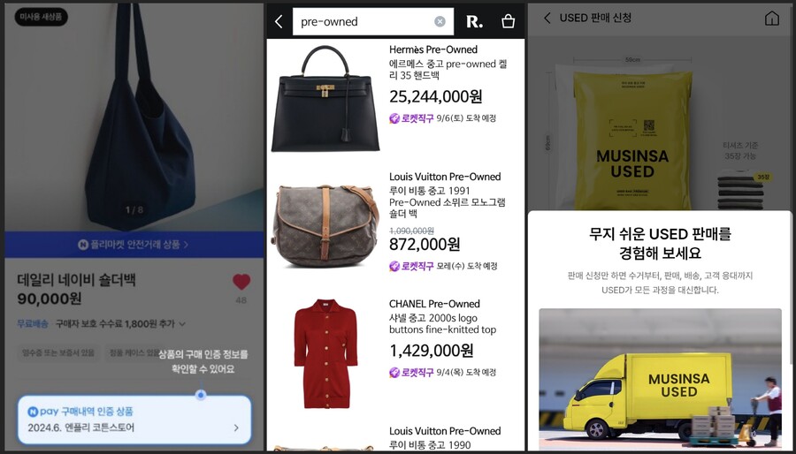This screenshot has width=796, height=454.
Task: Open the home icon in MUSINSA
Action: (x=771, y=19)
